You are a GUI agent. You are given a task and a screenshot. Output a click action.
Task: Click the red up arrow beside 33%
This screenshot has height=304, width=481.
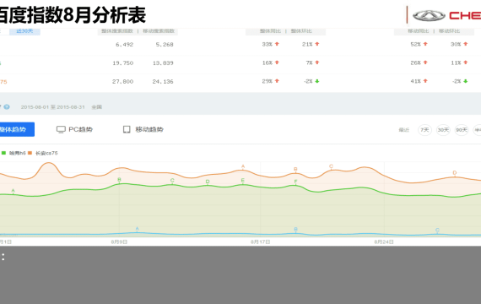pos(277,44)
